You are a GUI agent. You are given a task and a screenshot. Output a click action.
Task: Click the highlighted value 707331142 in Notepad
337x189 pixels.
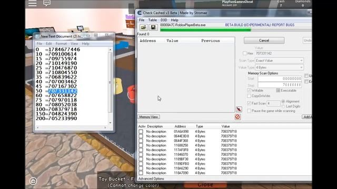point(63,91)
